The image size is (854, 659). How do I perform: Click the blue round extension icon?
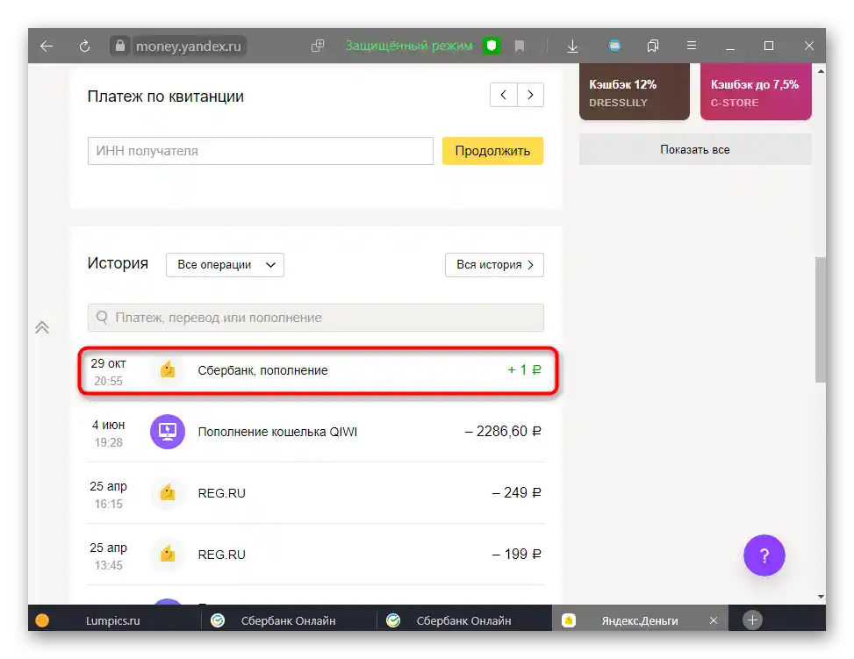pyautogui.click(x=614, y=46)
